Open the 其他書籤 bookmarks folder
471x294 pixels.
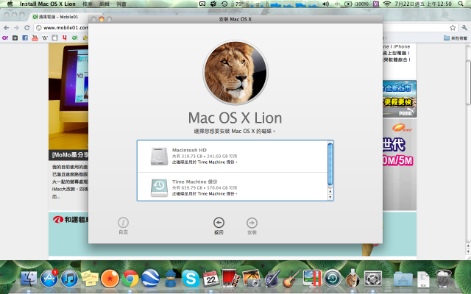(x=456, y=37)
